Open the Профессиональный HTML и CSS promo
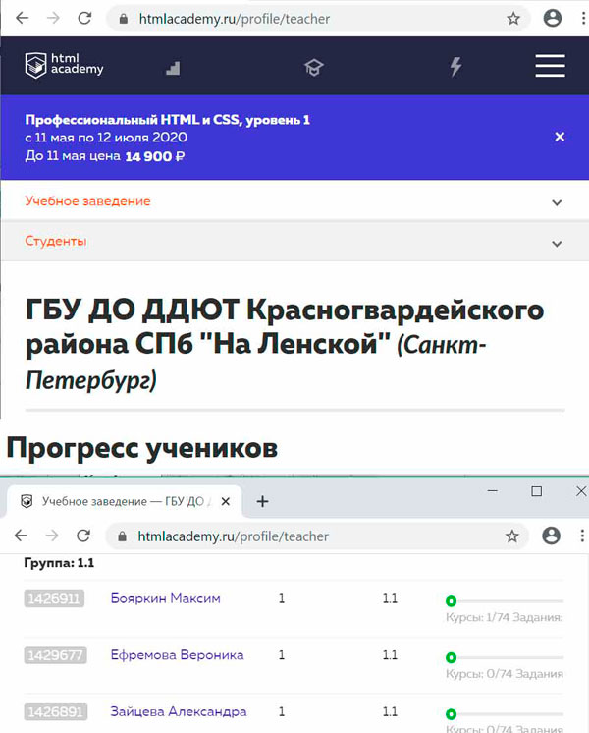589x733 pixels. point(167,120)
